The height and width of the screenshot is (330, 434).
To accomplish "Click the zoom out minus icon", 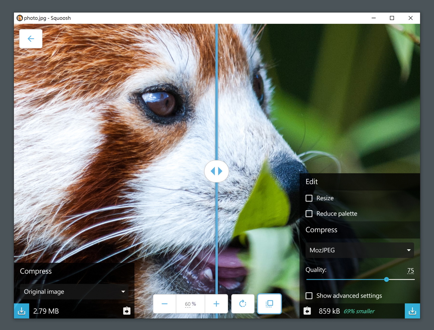I will 164,304.
